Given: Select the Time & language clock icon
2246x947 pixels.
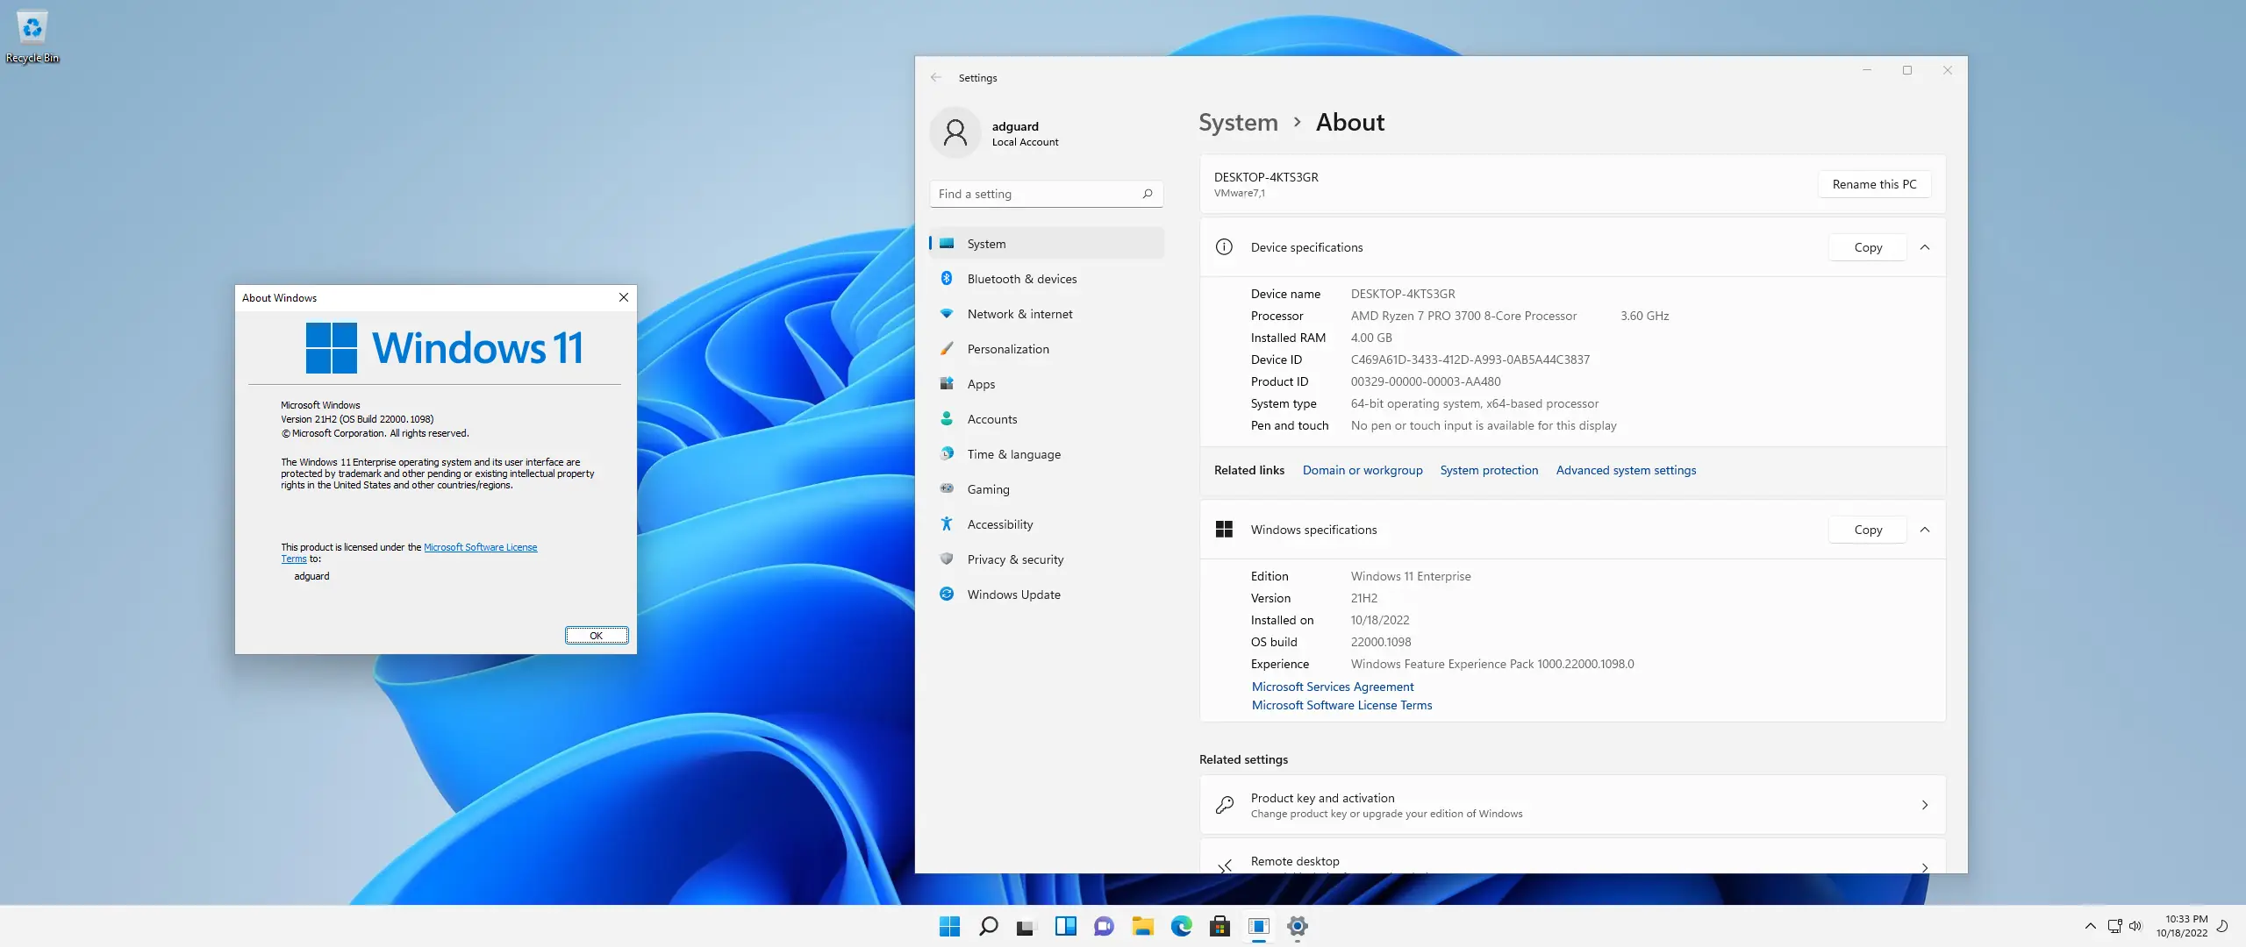Looking at the screenshot, I should click(947, 453).
